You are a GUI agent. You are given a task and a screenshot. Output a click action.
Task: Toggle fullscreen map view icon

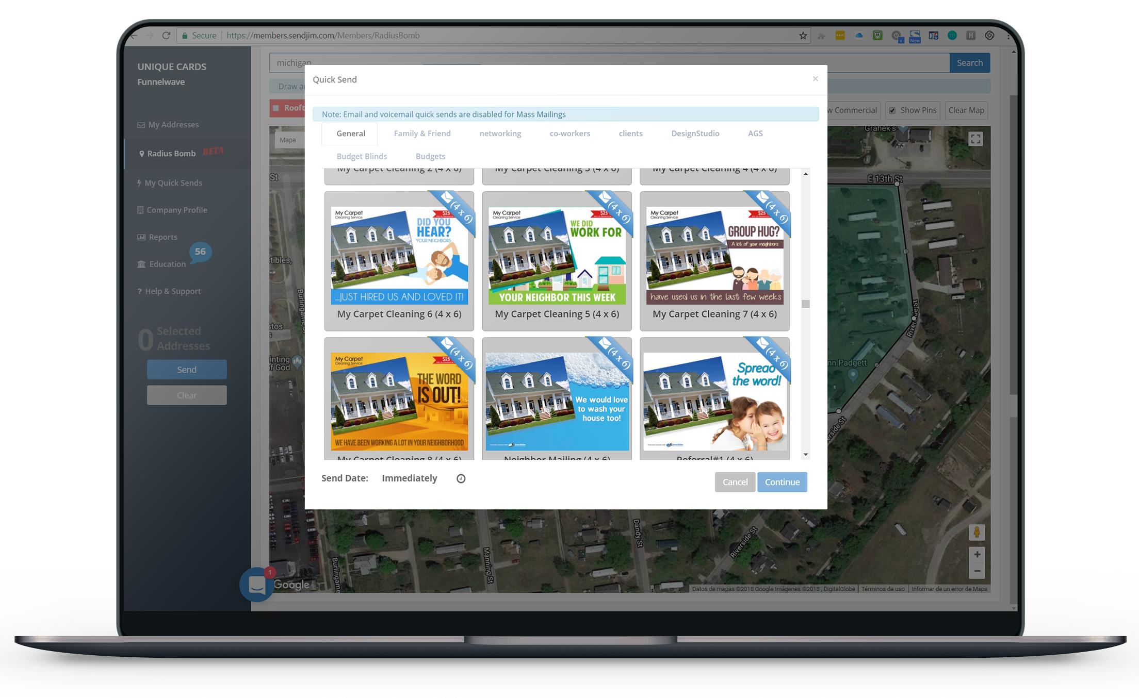tap(975, 139)
